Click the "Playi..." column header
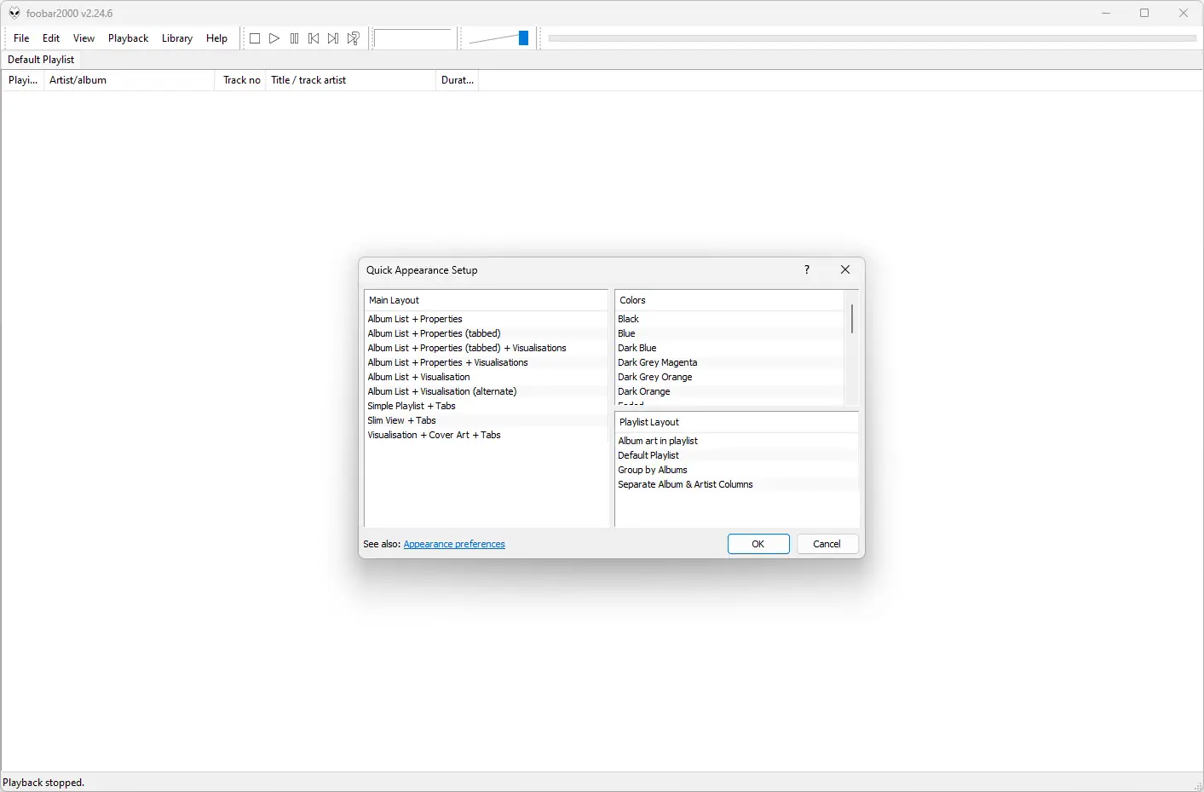The width and height of the screenshot is (1204, 792). tap(23, 80)
